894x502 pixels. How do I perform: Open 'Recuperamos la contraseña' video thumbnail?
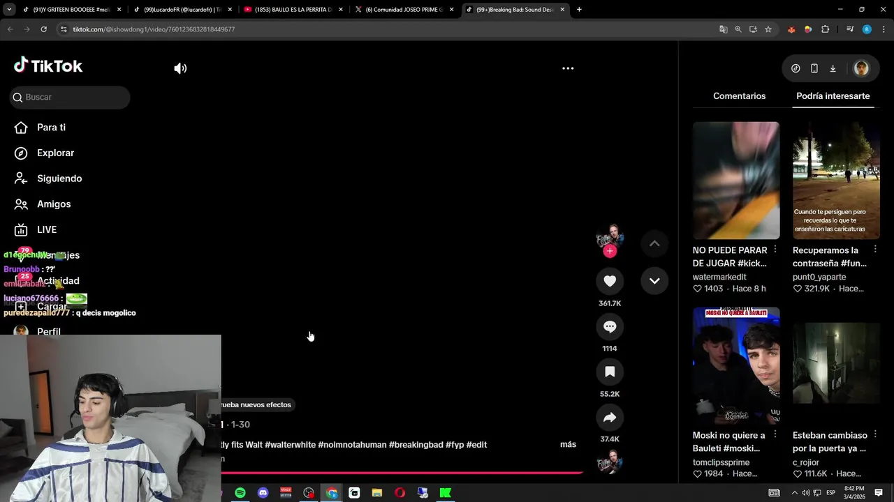click(x=836, y=181)
